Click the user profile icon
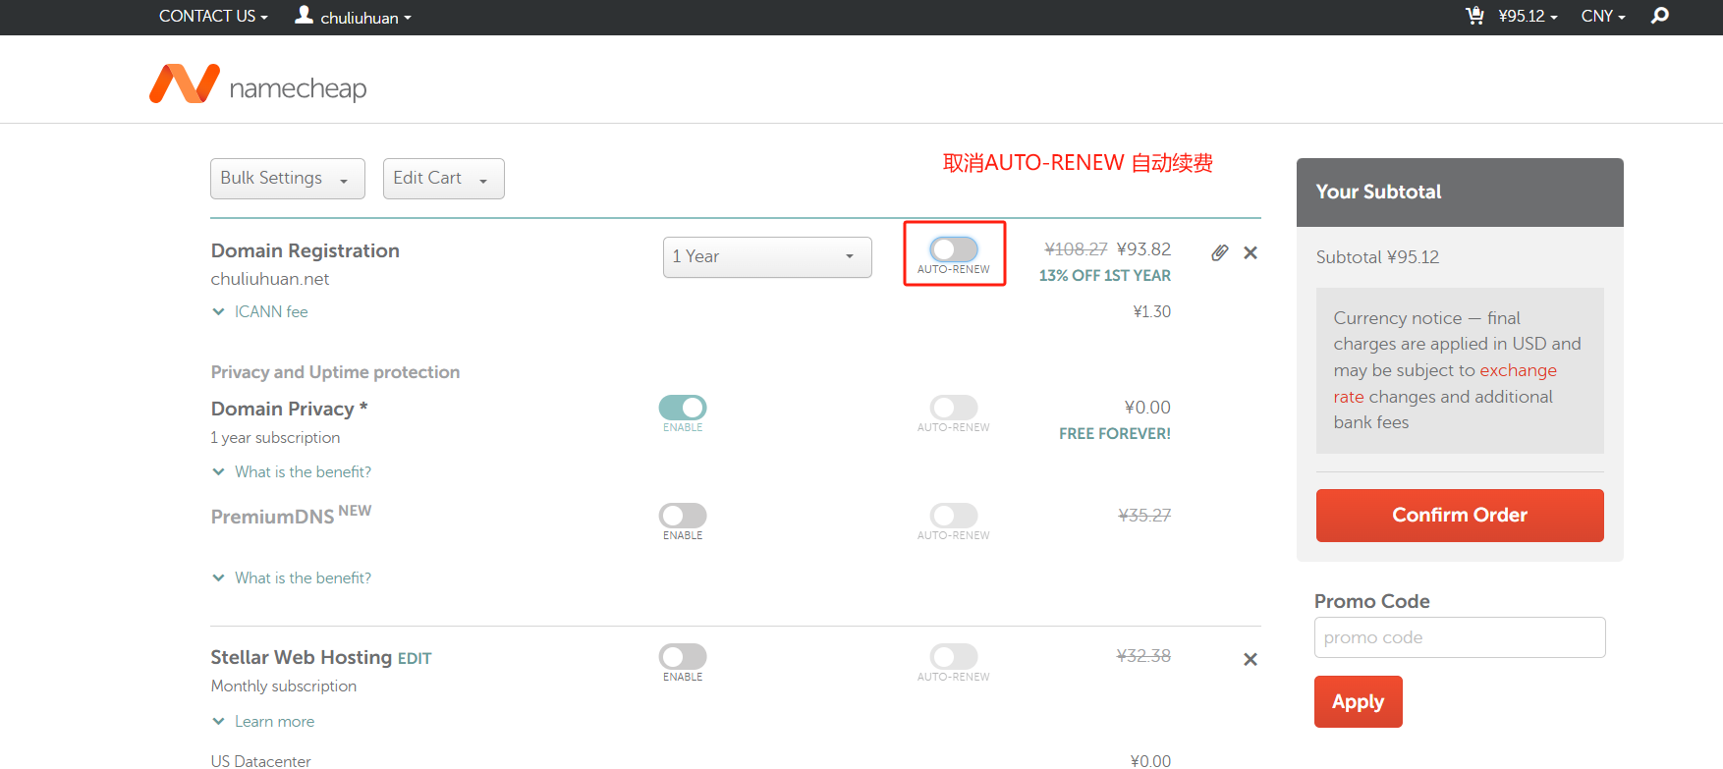 tap(305, 15)
